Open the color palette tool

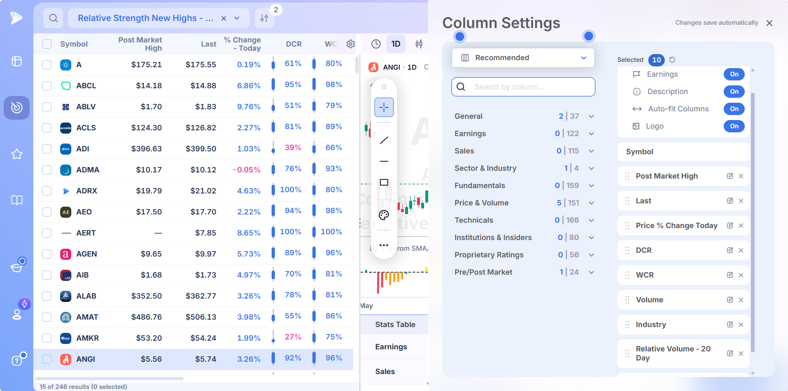pyautogui.click(x=384, y=215)
